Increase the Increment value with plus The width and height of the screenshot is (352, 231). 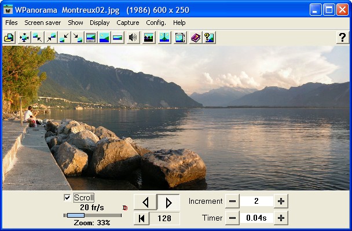(x=281, y=201)
